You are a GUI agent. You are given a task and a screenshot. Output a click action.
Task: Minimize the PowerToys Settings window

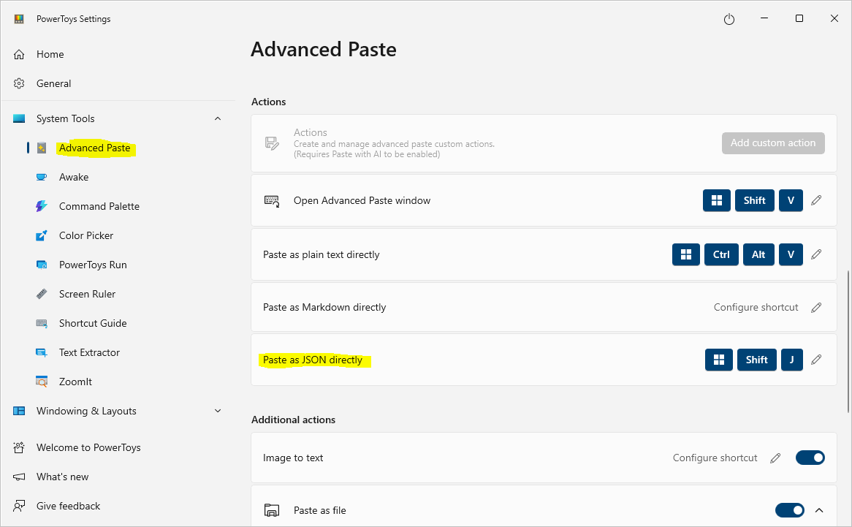coord(764,18)
